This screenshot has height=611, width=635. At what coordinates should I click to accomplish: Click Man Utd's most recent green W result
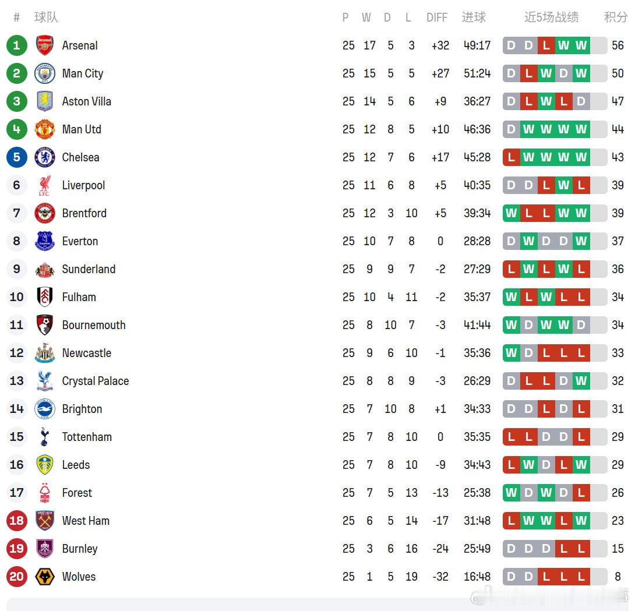[581, 129]
